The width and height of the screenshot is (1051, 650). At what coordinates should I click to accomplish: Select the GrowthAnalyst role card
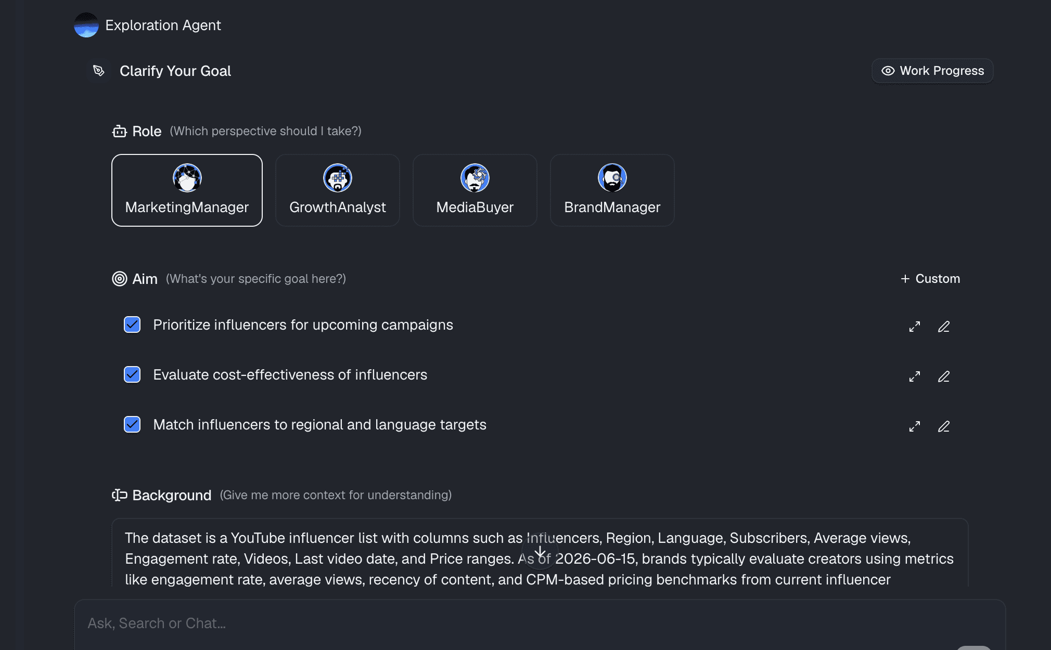coord(338,190)
